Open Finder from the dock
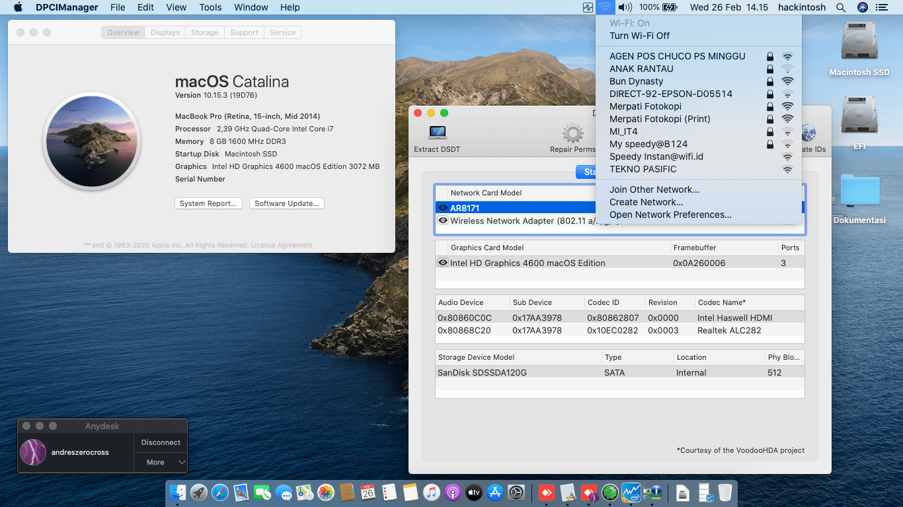This screenshot has width=903, height=507. (177, 492)
